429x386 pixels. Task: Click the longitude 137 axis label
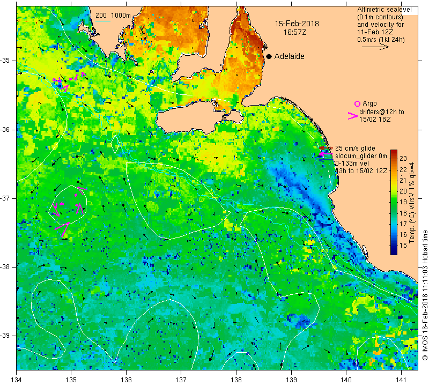pyautogui.click(x=181, y=380)
